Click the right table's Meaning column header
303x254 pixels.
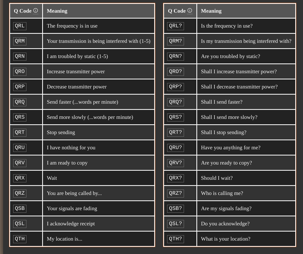[211, 11]
